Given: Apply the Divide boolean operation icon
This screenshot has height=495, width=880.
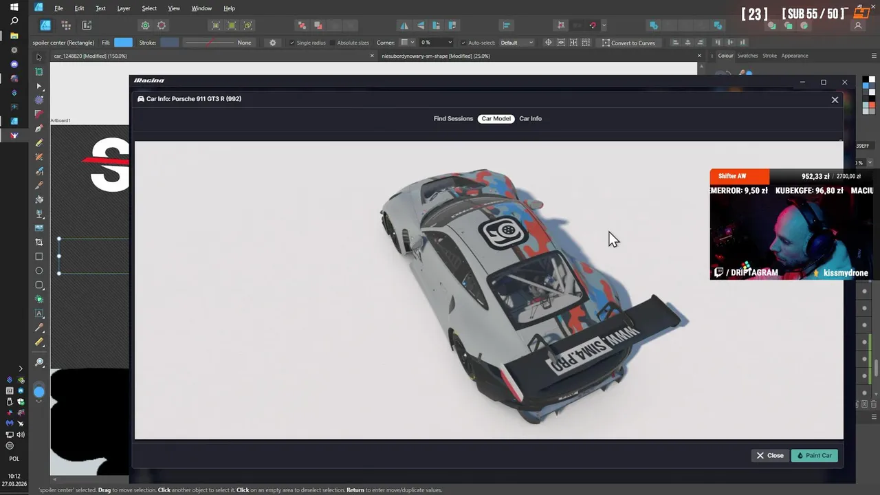Looking at the screenshot, I should tap(718, 25).
